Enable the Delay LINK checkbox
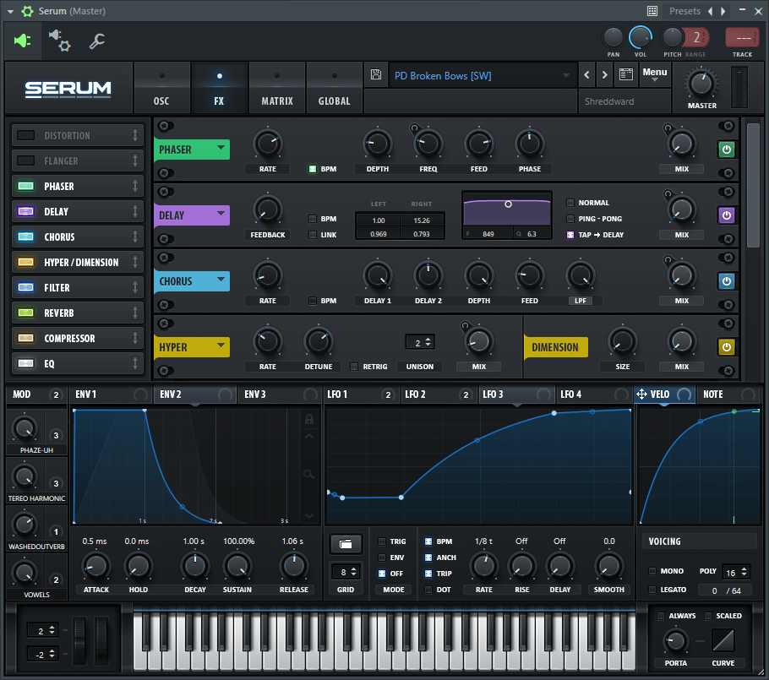Screen dimensions: 769x680 (x=313, y=235)
